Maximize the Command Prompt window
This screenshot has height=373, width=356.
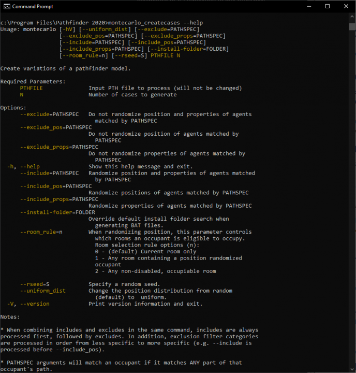click(328, 6)
